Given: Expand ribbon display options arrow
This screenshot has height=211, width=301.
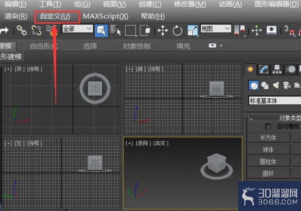Looking at the screenshot, I should coord(221,46).
